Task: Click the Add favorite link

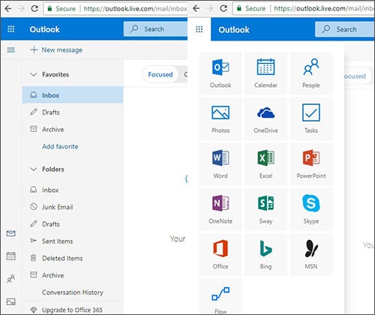Action: pos(60,146)
